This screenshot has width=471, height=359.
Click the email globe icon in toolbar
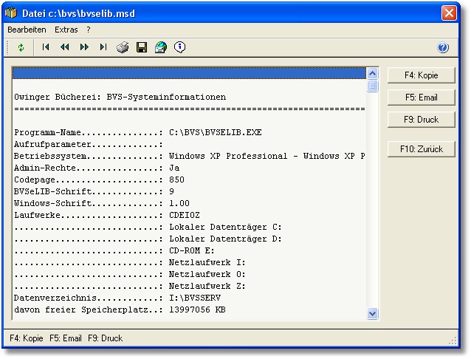[x=161, y=47]
